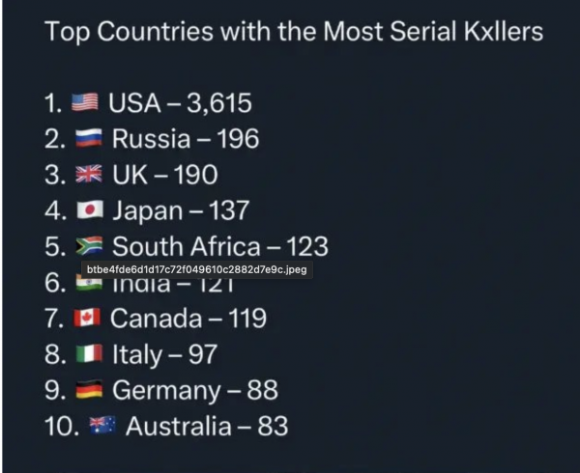Click the 'Japan – 137' entry
Viewport: 580px width, 473px height.
point(181,210)
